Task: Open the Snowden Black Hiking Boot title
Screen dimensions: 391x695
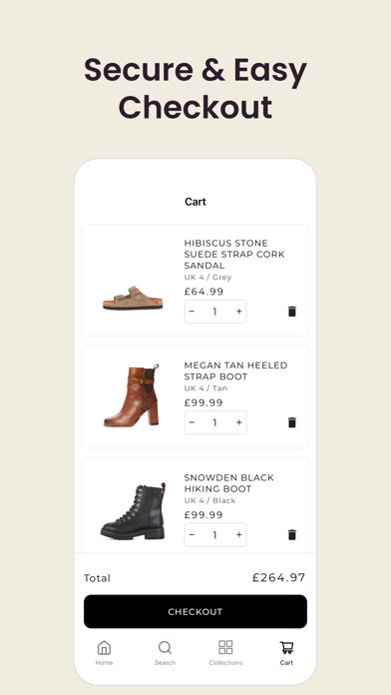Action: click(x=229, y=483)
